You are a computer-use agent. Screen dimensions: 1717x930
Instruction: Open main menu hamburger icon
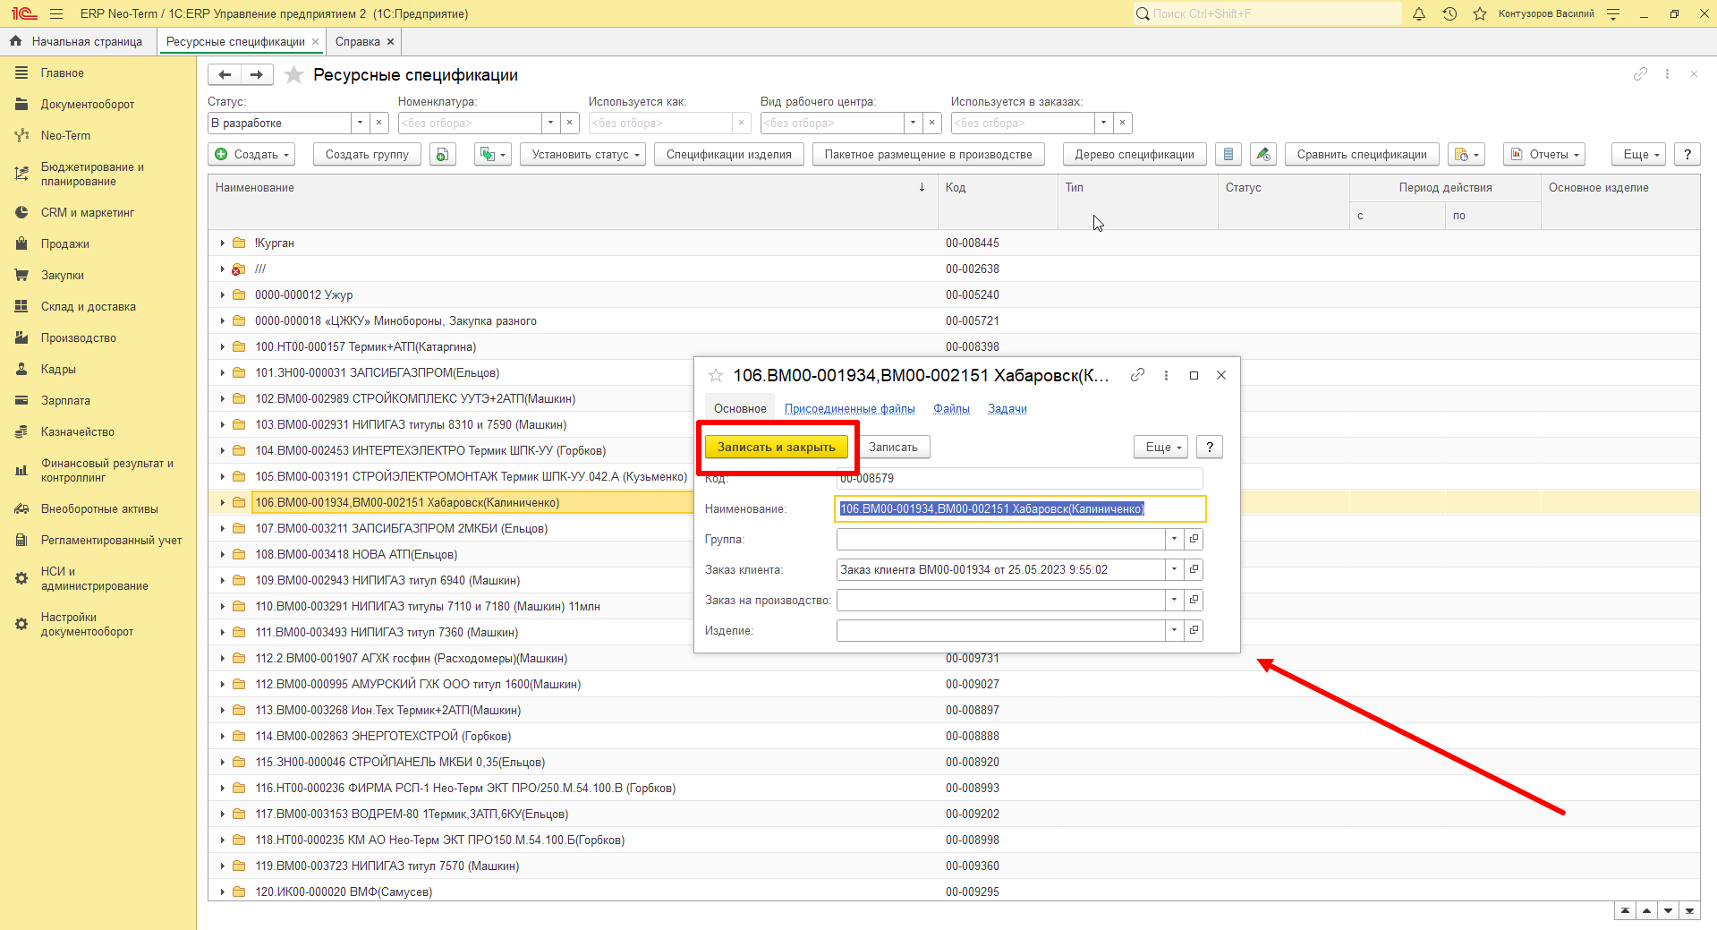[x=56, y=13]
